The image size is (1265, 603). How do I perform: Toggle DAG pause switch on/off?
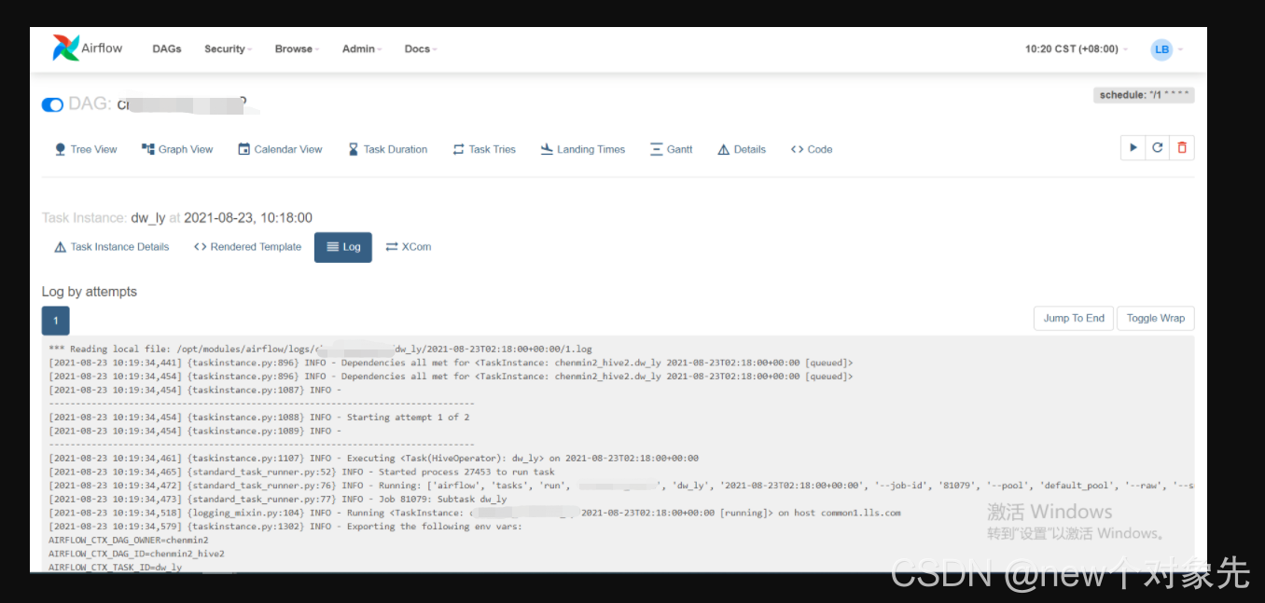pyautogui.click(x=52, y=104)
